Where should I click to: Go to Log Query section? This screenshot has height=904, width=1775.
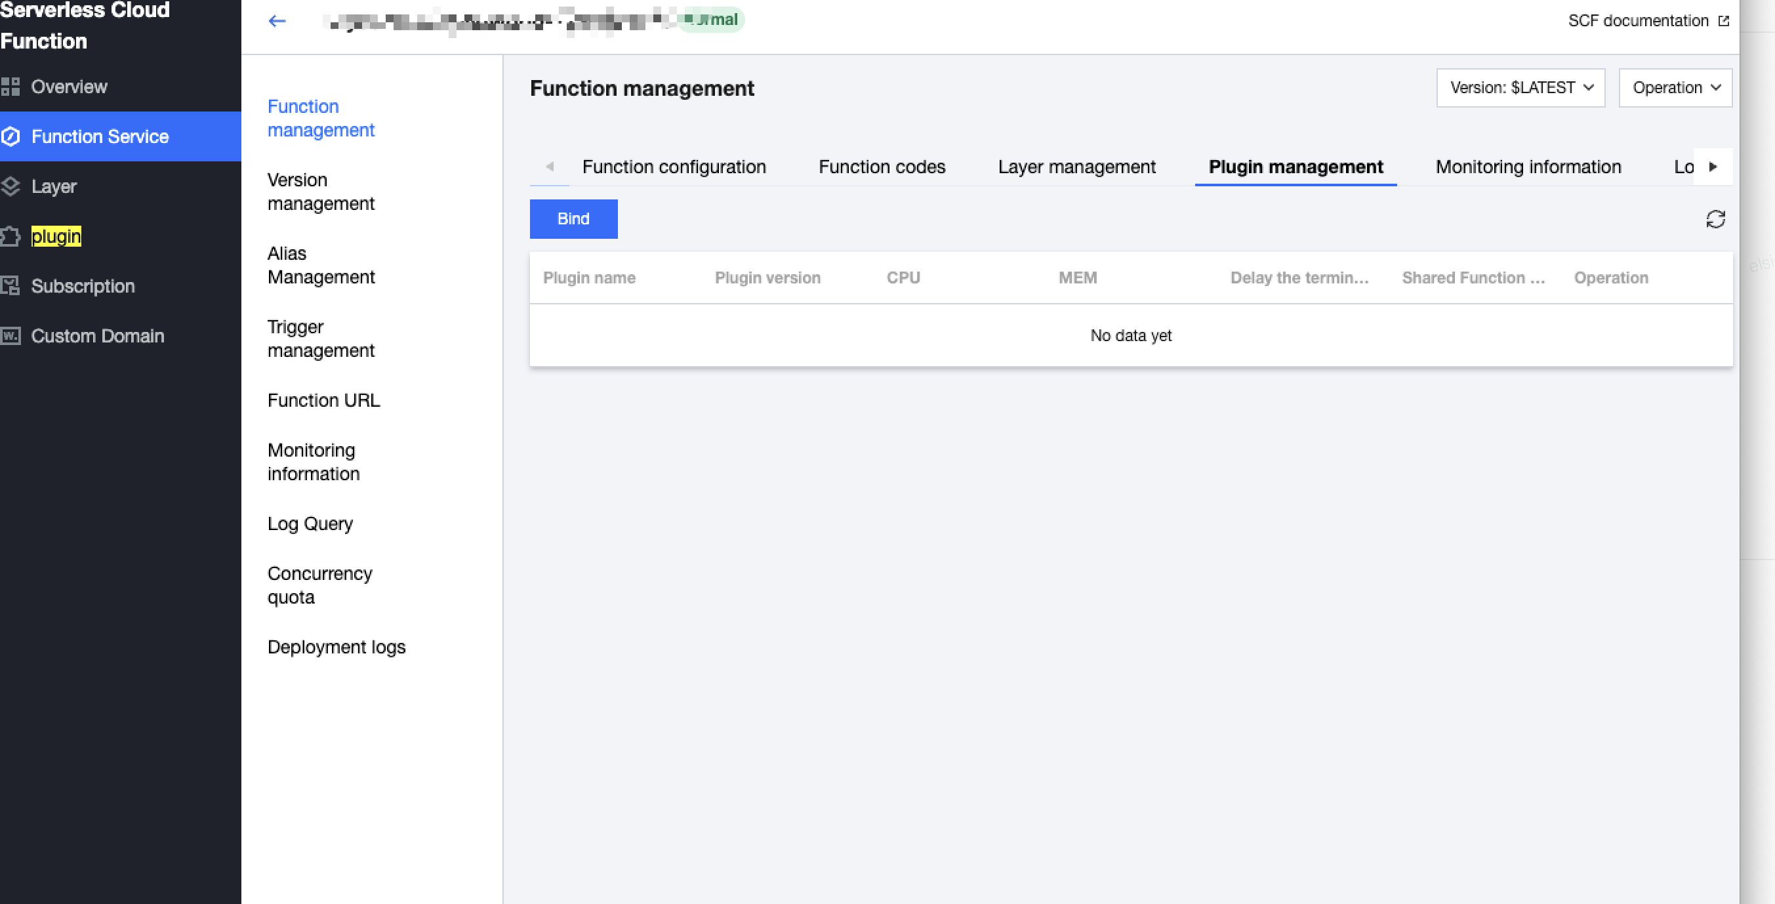click(x=310, y=524)
